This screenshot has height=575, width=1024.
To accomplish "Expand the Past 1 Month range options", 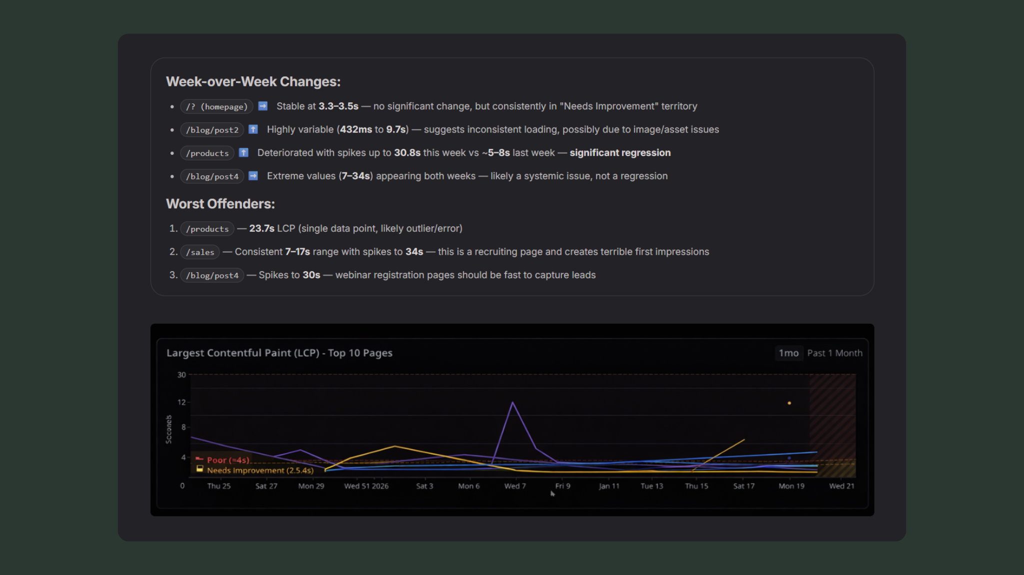I will (834, 353).
